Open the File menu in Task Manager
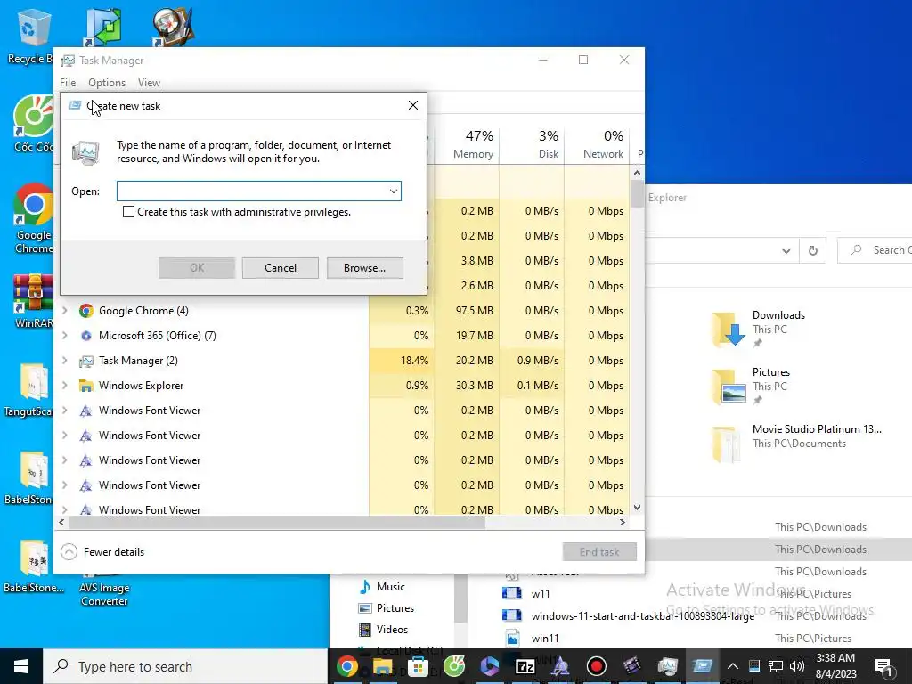 68,83
